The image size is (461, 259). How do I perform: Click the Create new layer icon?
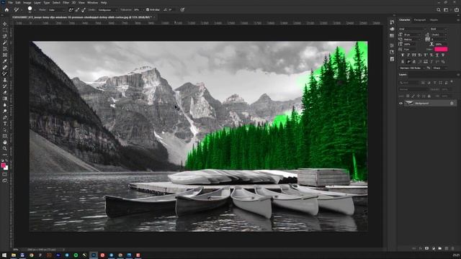(x=447, y=248)
